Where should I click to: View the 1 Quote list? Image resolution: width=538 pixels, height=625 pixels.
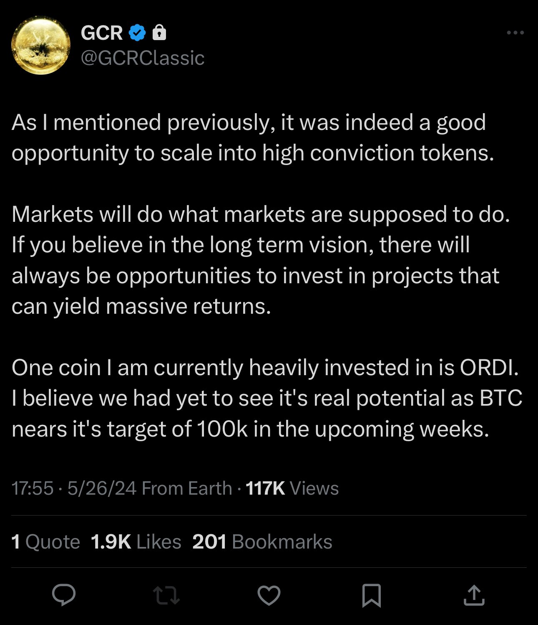point(46,542)
